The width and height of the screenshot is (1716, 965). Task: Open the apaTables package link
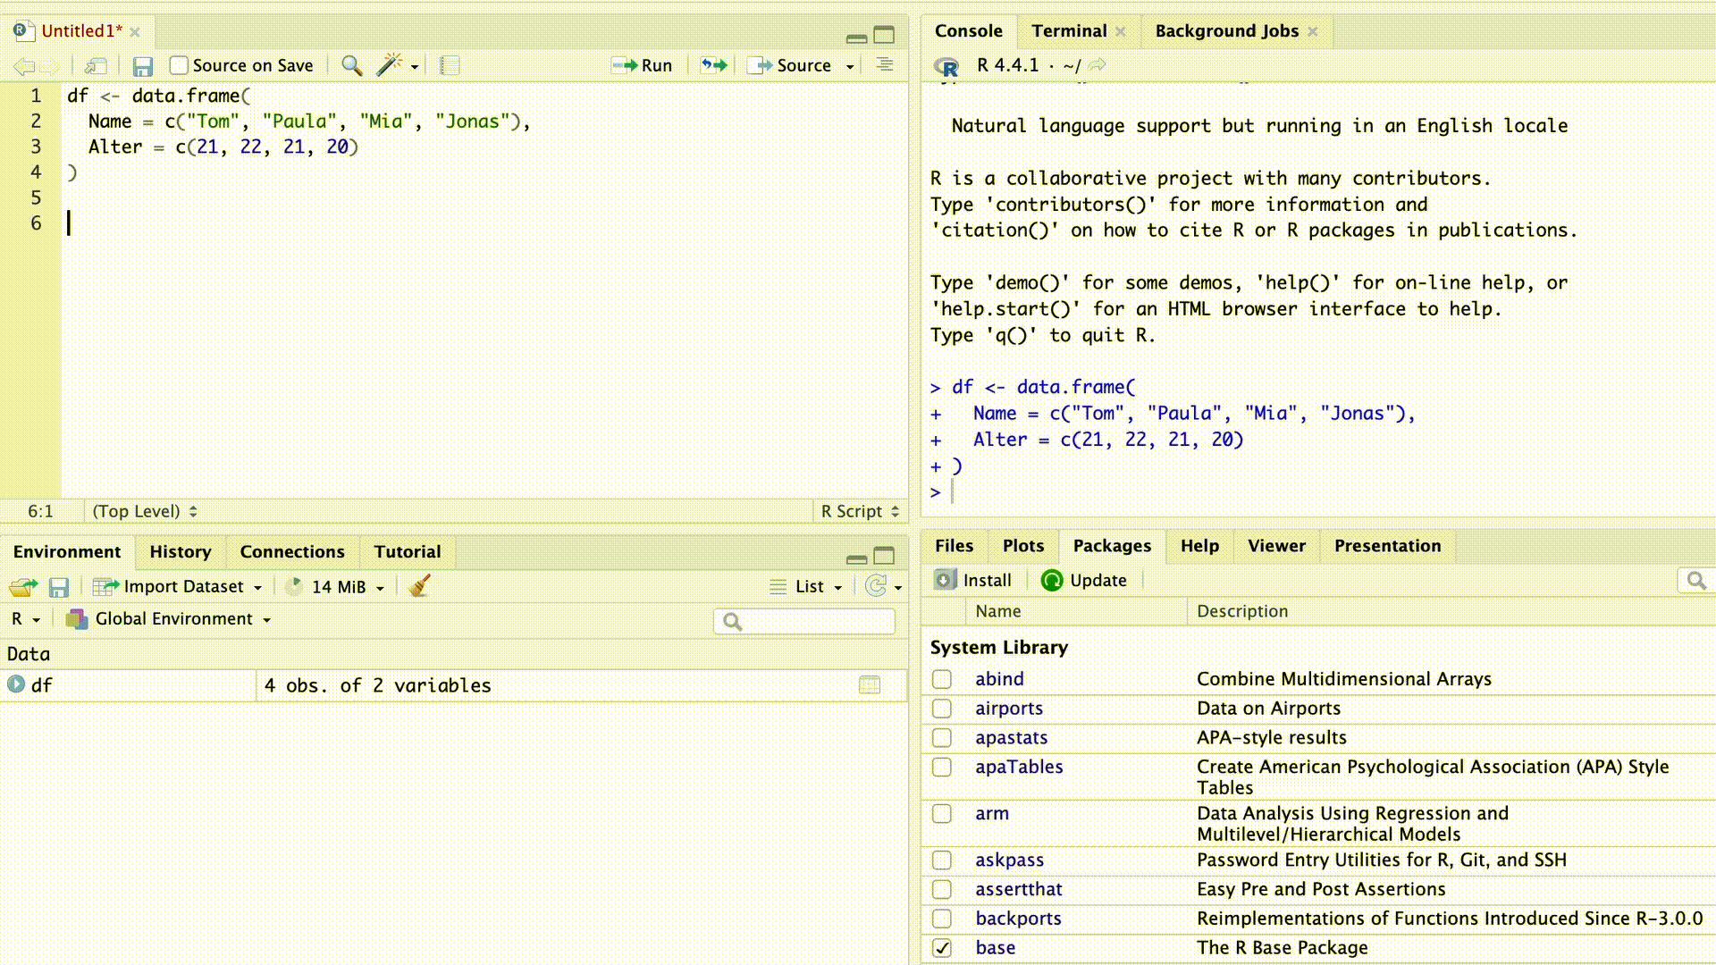click(1019, 767)
